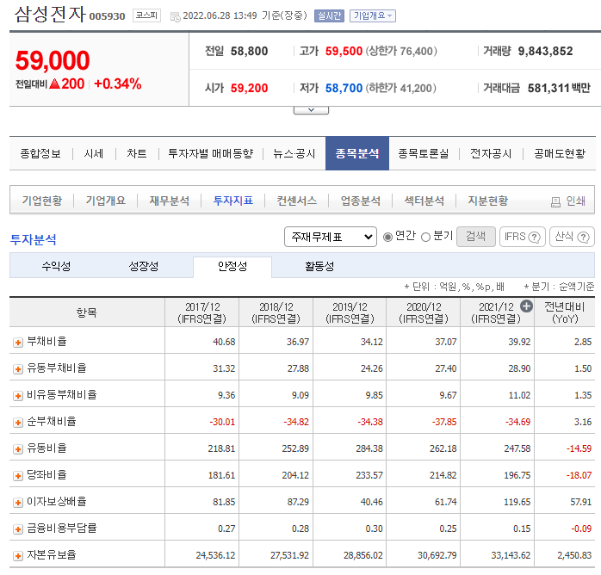This screenshot has height=575, width=601.
Task: Go to the 기업개요 sub-tab
Action: pos(105,201)
